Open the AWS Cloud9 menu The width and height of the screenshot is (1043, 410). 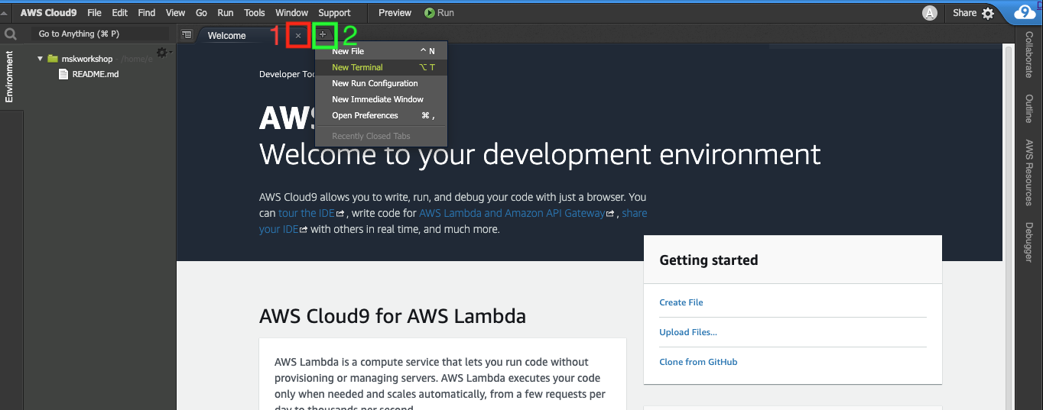point(49,13)
